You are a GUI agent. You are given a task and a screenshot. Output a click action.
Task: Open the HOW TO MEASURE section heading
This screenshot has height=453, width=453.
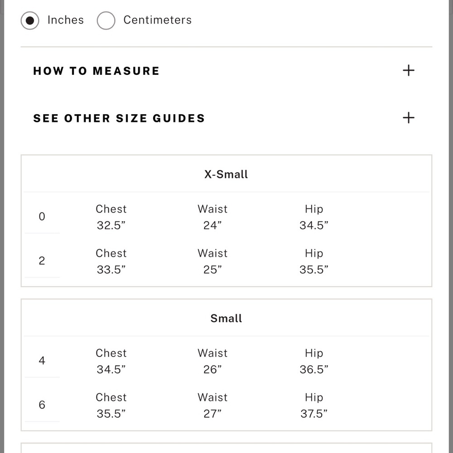coord(96,71)
